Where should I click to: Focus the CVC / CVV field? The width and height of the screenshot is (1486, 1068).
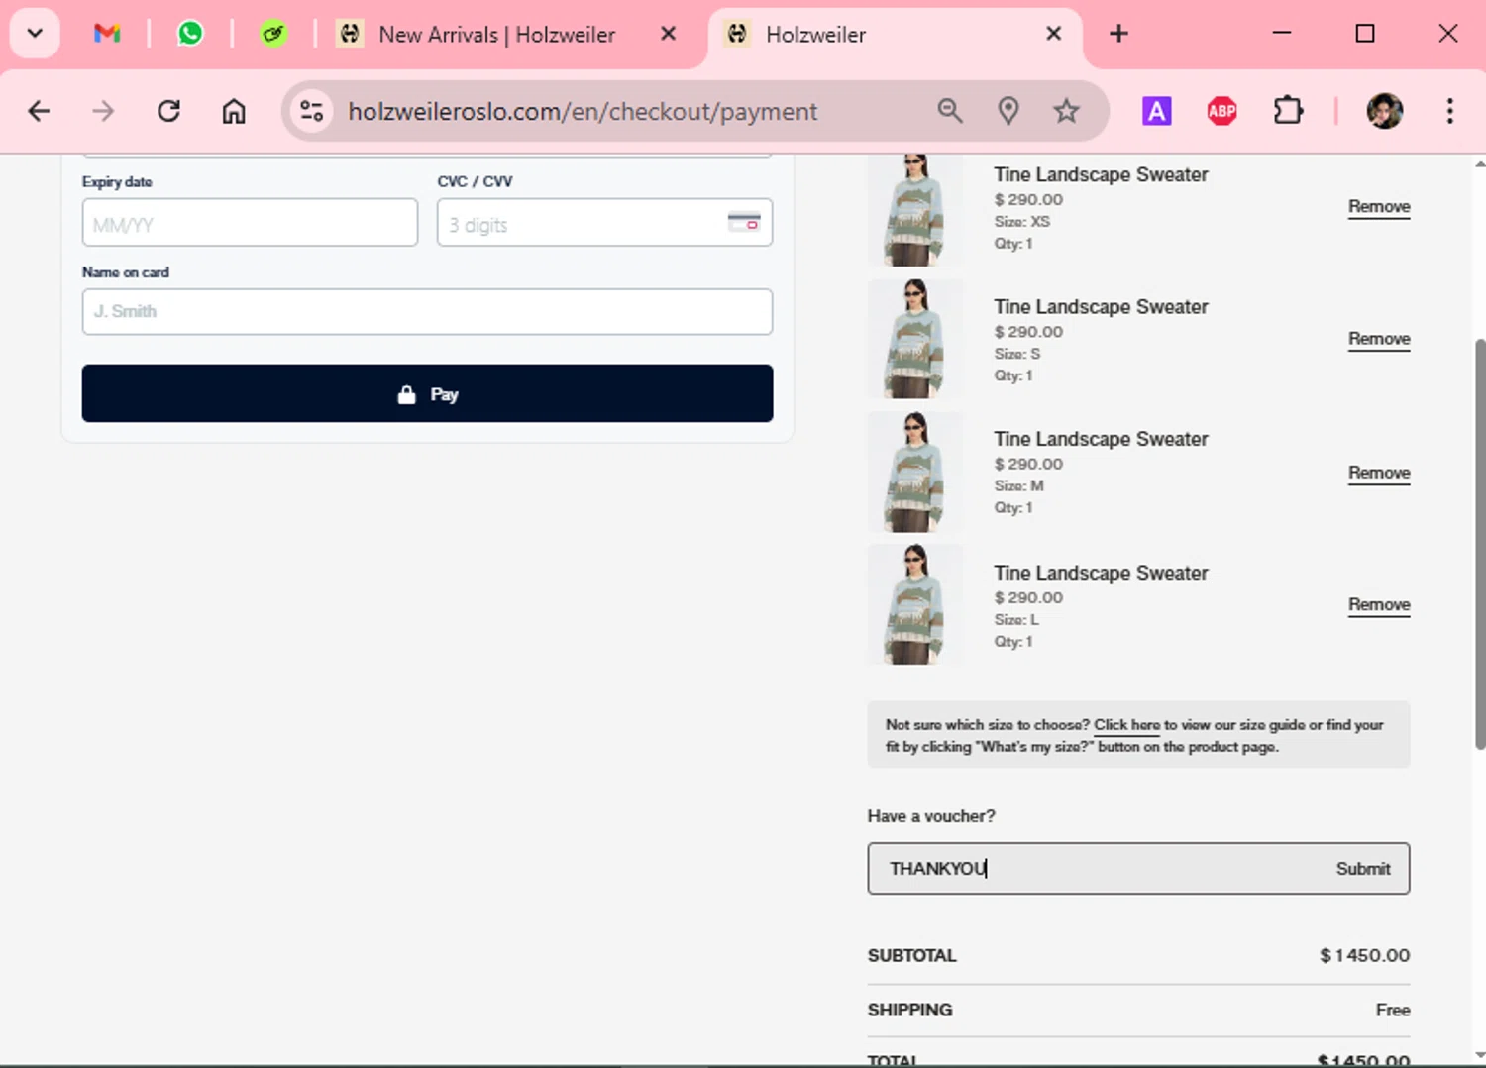[x=604, y=223]
